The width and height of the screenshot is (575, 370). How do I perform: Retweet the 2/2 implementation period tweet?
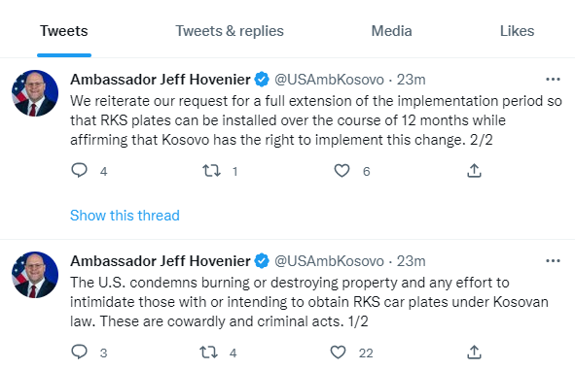tap(211, 171)
